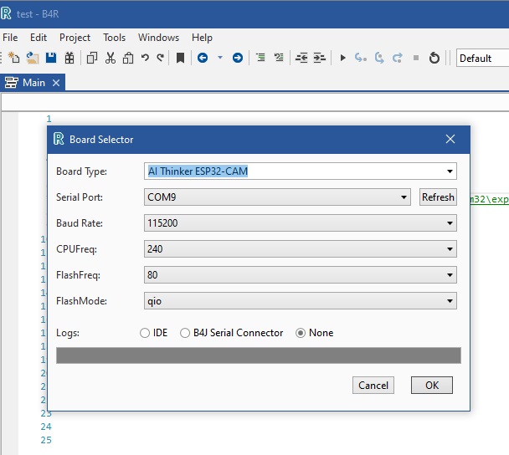Confirm board settings with OK

point(432,386)
